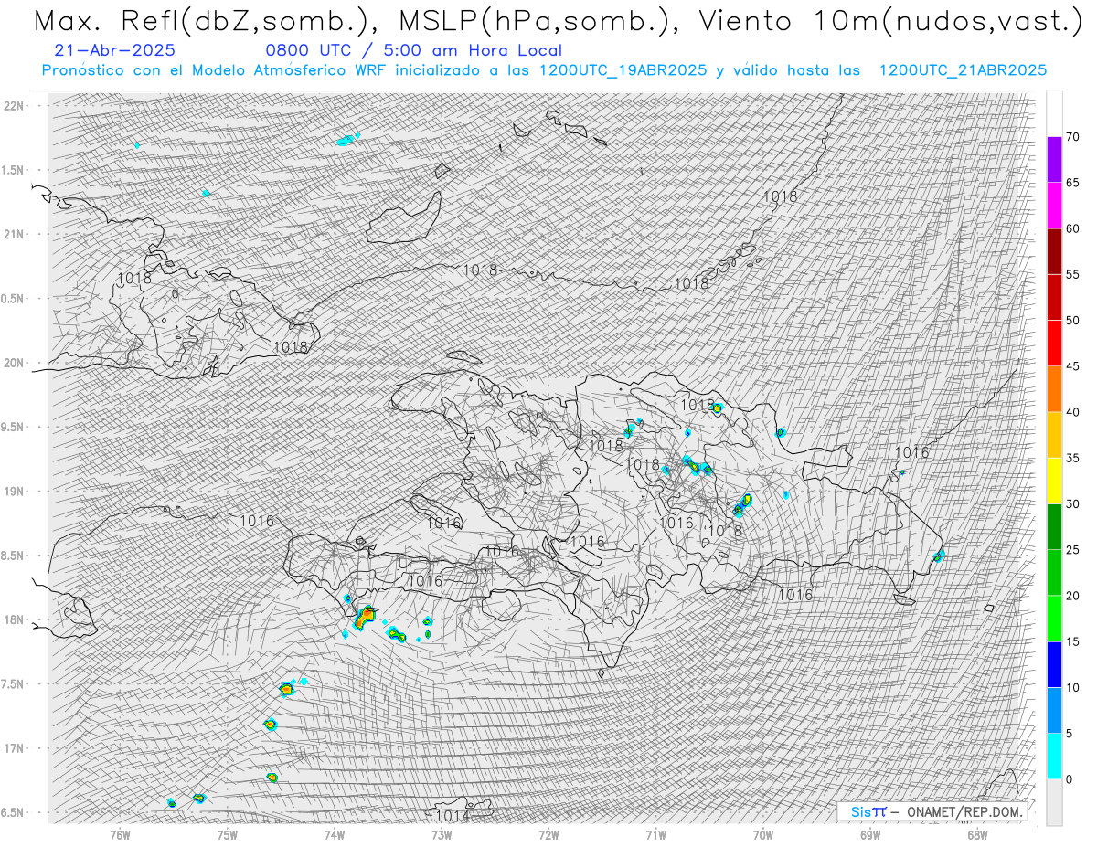Viewport: 1097px width, 847px height.
Task: Click the '72W' longitude label
Action: tap(548, 833)
